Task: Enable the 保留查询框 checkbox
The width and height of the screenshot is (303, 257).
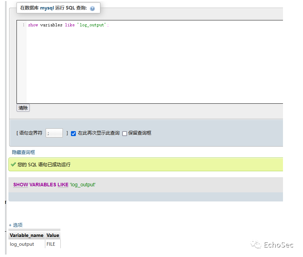Action: pos(125,134)
